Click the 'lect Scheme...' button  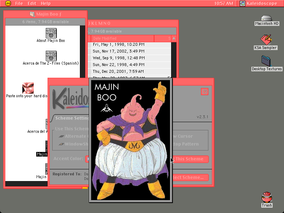[x=190, y=177]
